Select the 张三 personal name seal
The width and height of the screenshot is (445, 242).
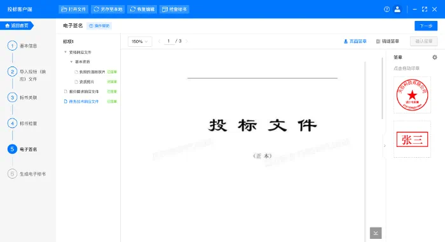pos(412,139)
